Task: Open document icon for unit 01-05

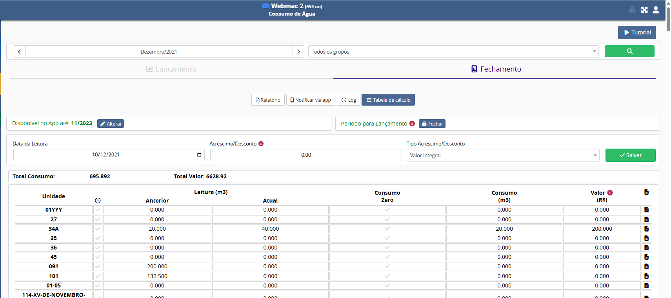Action: click(646, 285)
